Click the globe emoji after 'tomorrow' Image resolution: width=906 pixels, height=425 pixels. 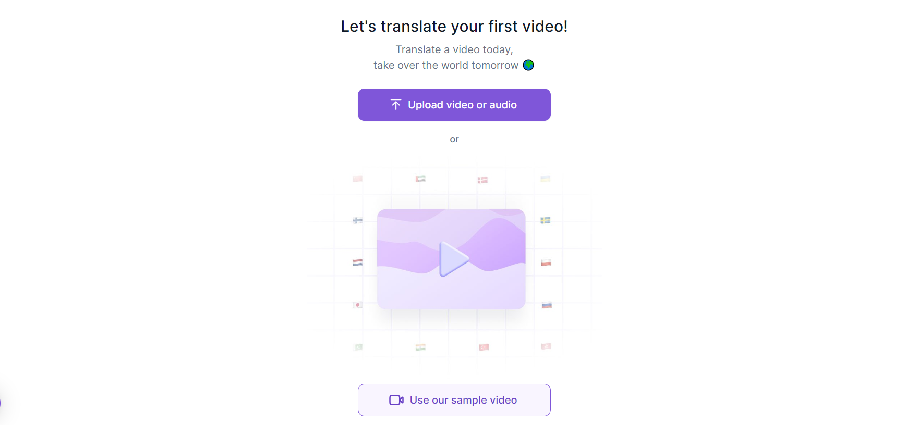[528, 65]
